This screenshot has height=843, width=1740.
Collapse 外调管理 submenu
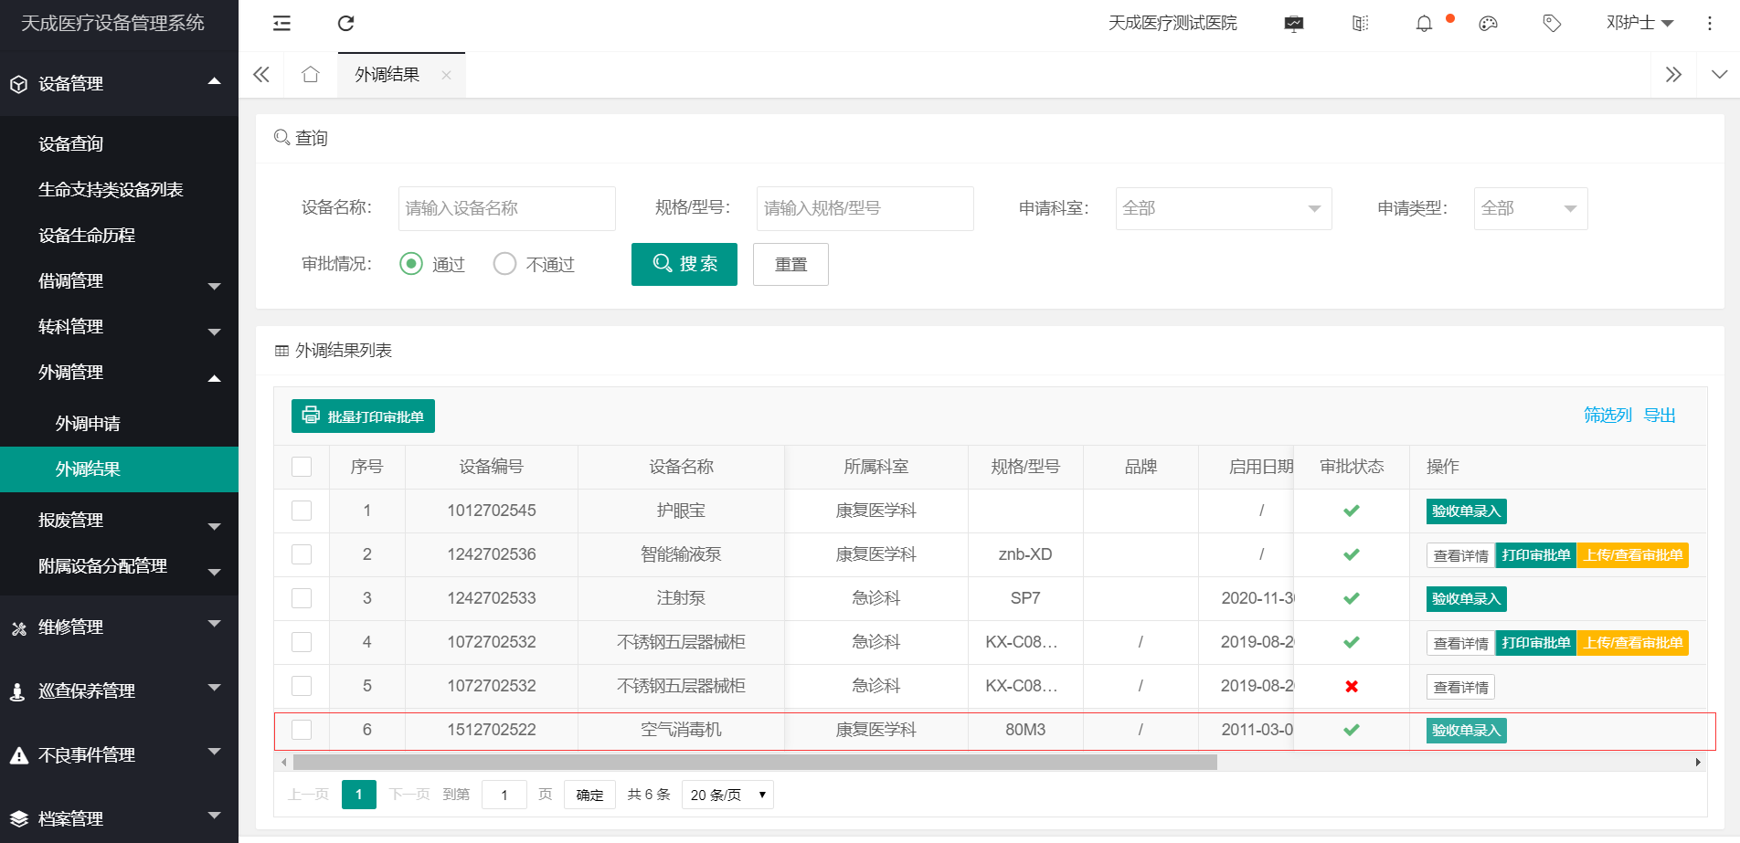[x=119, y=373]
